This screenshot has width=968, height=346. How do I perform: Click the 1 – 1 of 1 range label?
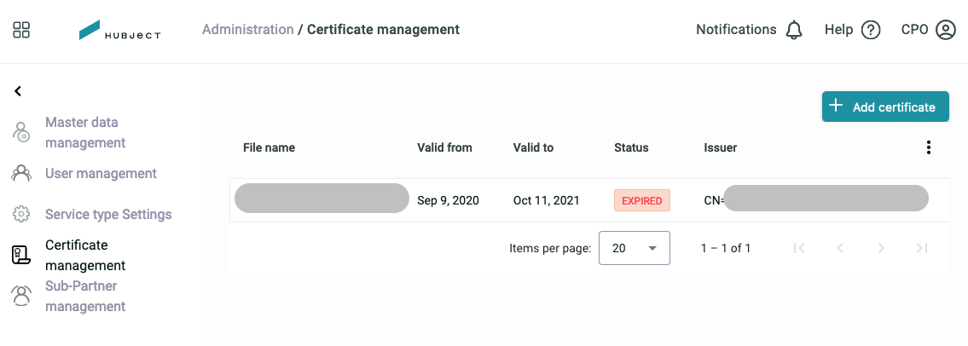[x=726, y=249]
